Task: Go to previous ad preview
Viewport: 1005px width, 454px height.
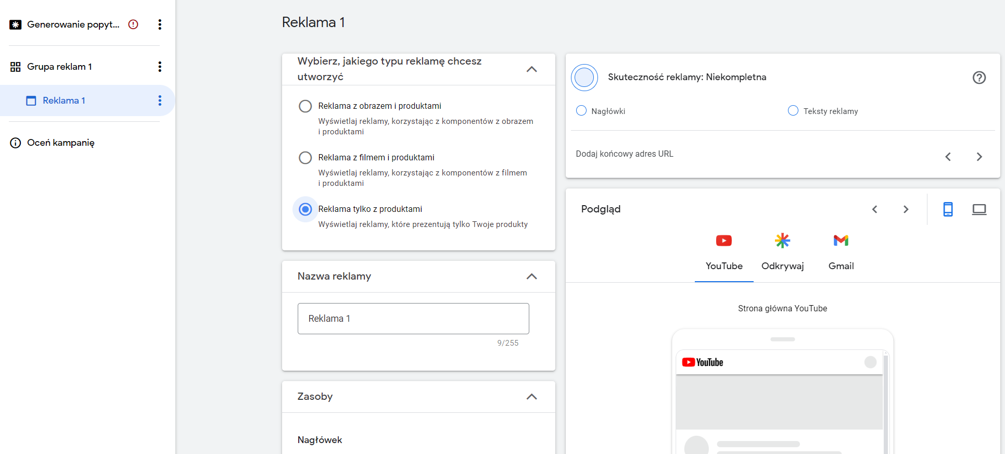Action: [875, 209]
